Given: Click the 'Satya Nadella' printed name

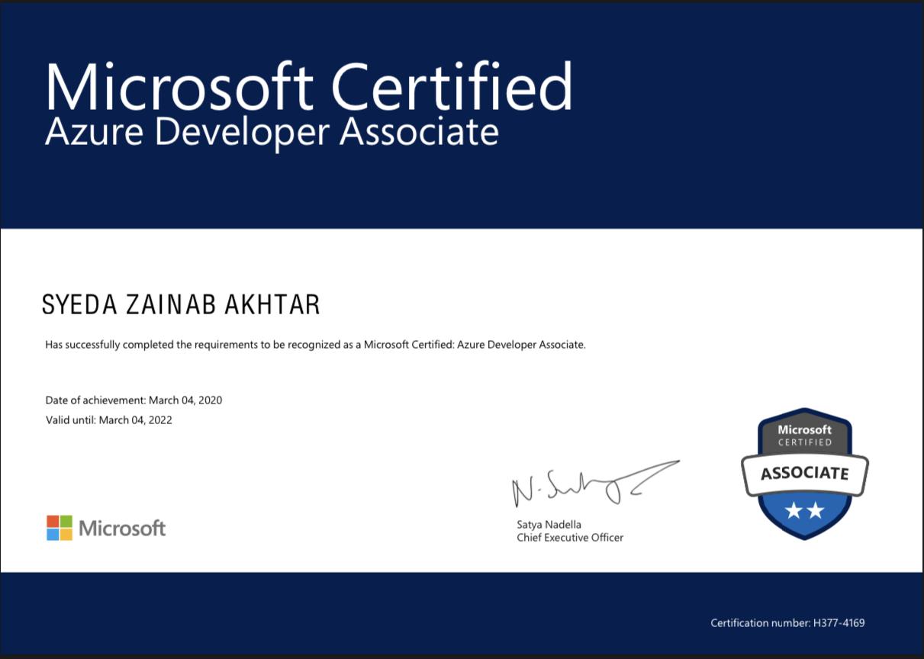Looking at the screenshot, I should pos(549,525).
